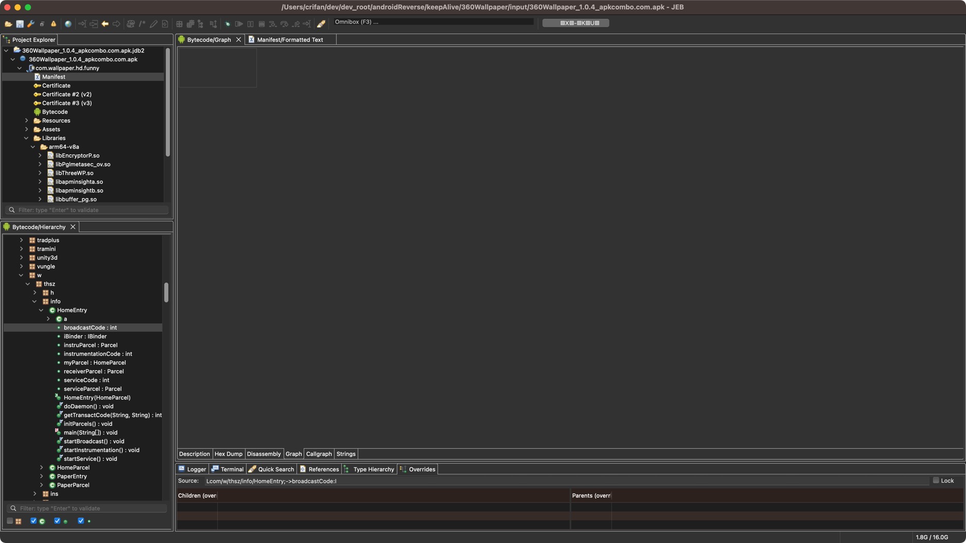Click the comment slash-star toolbar icon
Viewport: 966px width, 543px height.
[142, 24]
